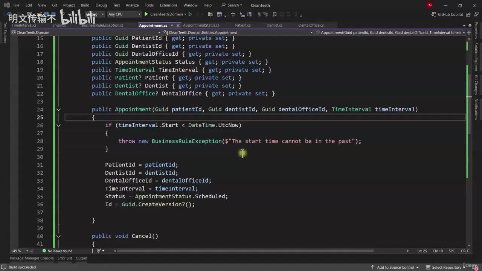This screenshot has width=482, height=271.
Task: Start without debugging using the outlined play icon
Action: 190,14
